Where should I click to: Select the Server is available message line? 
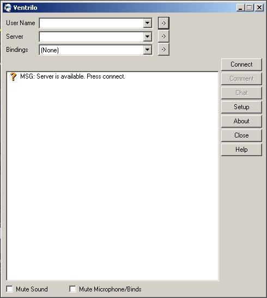[72, 76]
